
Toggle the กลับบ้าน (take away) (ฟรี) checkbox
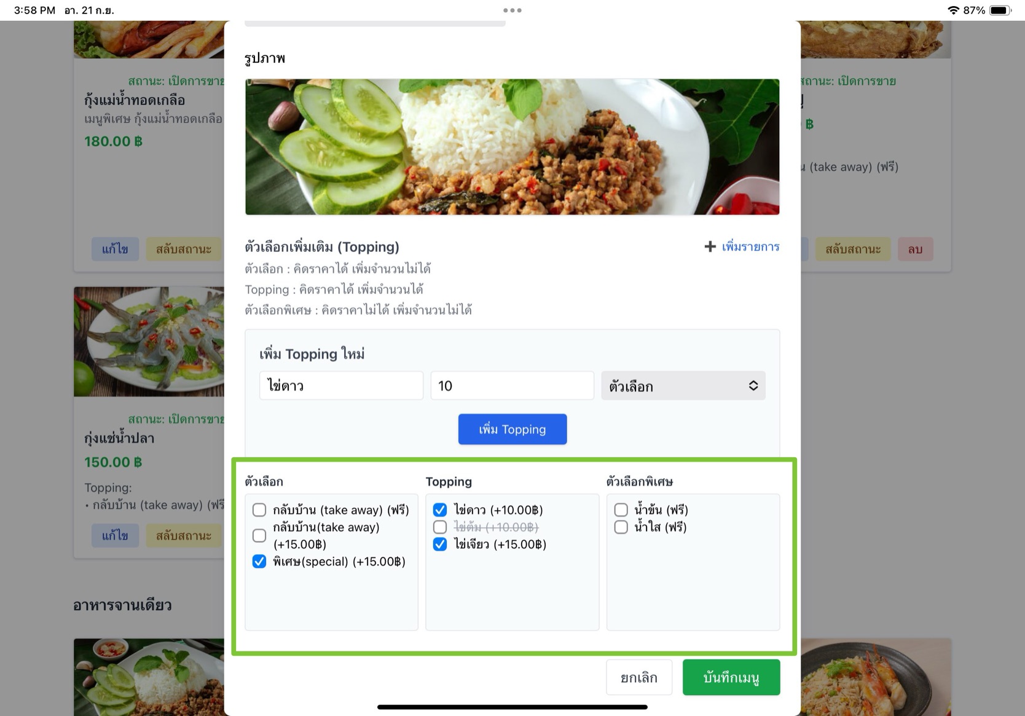pyautogui.click(x=259, y=509)
